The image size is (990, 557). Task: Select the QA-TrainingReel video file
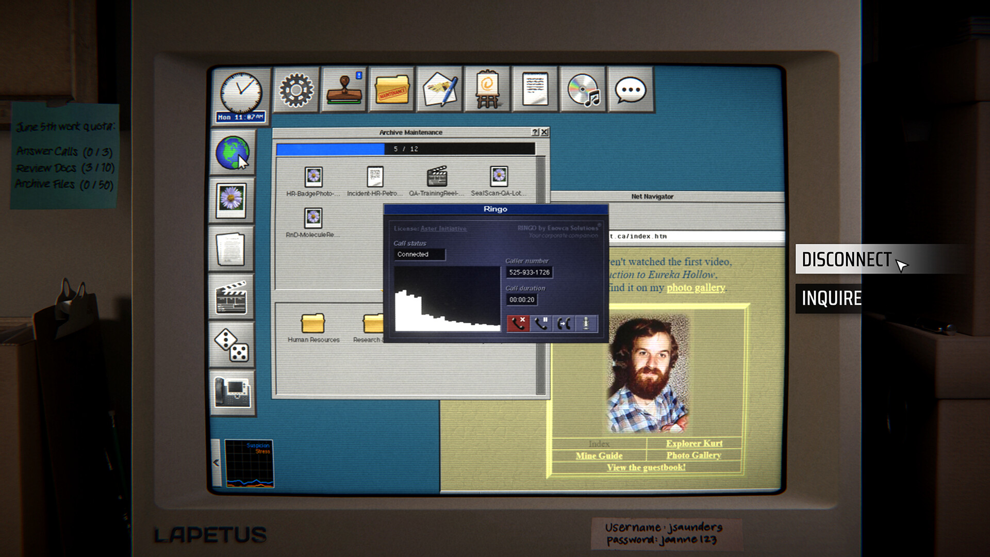click(436, 181)
